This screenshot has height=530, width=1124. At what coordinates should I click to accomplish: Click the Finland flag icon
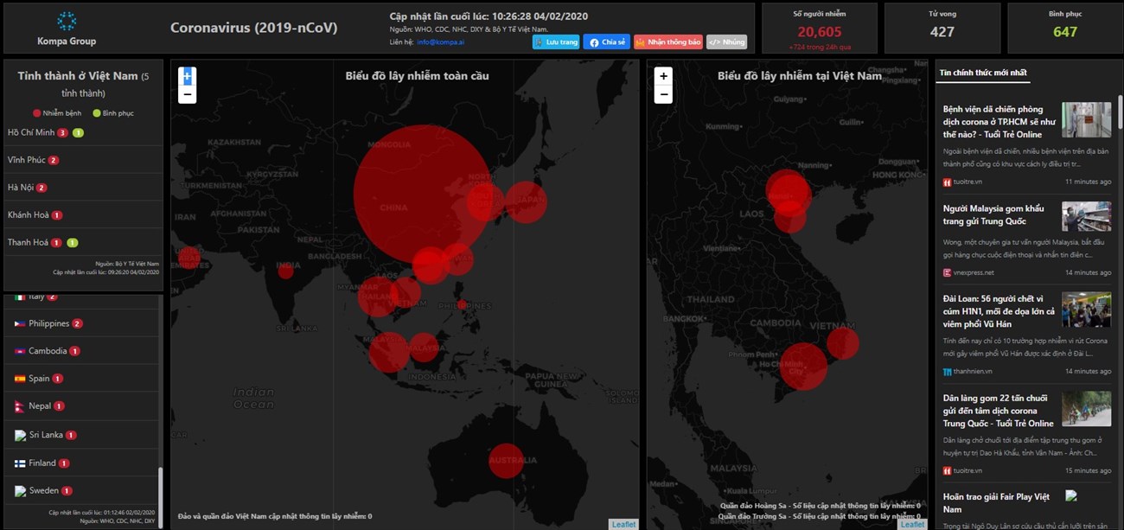(20, 463)
